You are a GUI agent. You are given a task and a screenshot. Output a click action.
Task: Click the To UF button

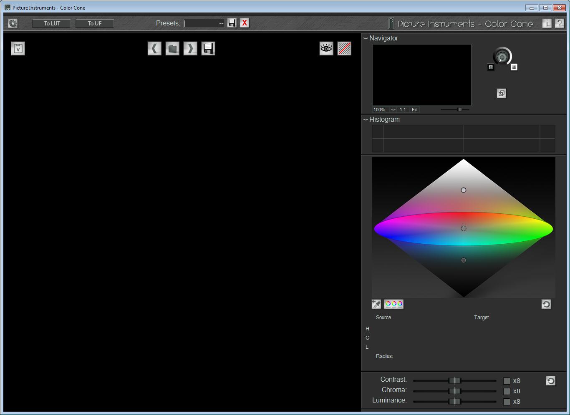[x=94, y=23]
